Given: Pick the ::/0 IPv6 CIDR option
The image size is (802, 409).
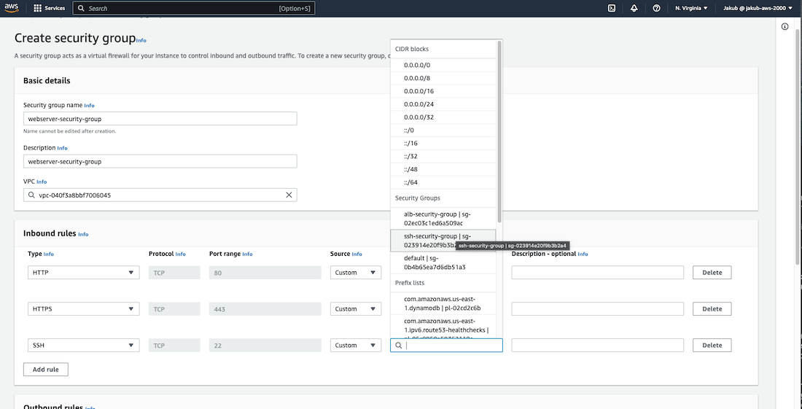Looking at the screenshot, I should click(x=410, y=131).
